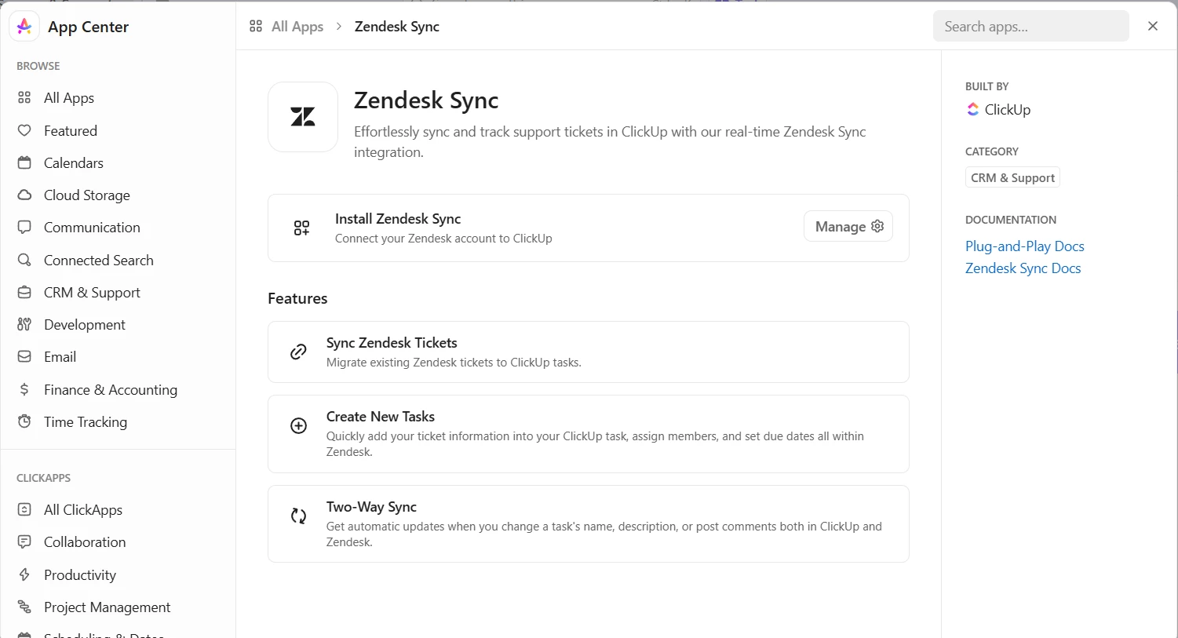This screenshot has height=638, width=1178.
Task: Click the Calendars icon in sidebar
Action: point(24,162)
